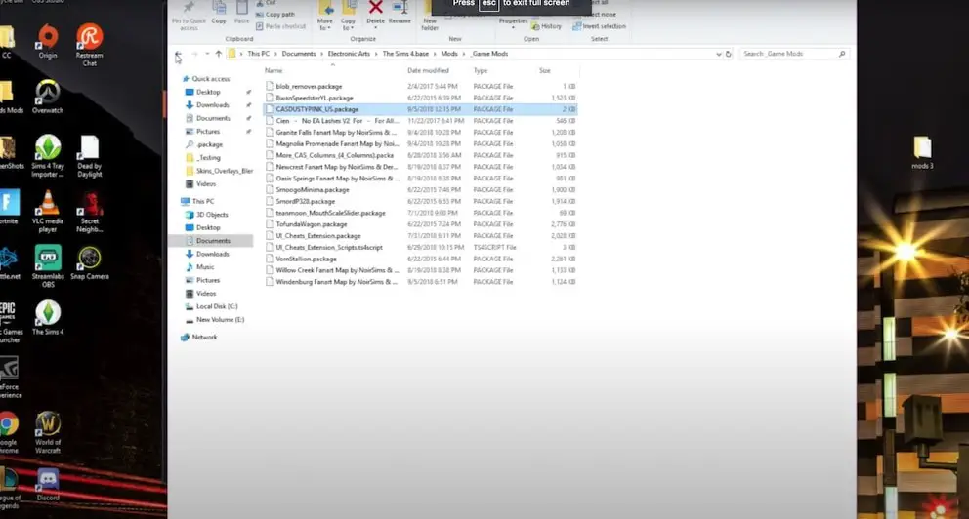This screenshot has height=519, width=969.
Task: Click the Forward navigation arrow
Action: coord(194,54)
